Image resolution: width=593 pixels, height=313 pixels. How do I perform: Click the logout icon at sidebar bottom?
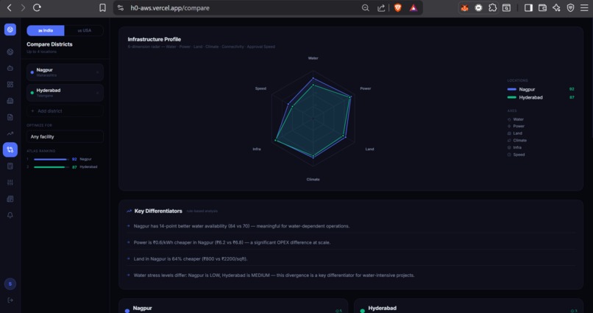coord(10,300)
